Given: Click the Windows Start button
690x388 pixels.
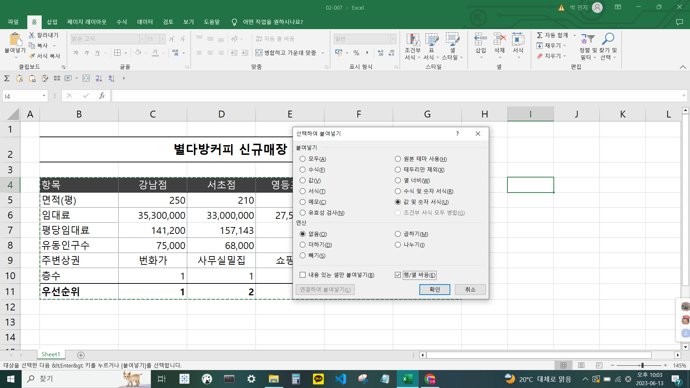Looking at the screenshot, I should 11,379.
